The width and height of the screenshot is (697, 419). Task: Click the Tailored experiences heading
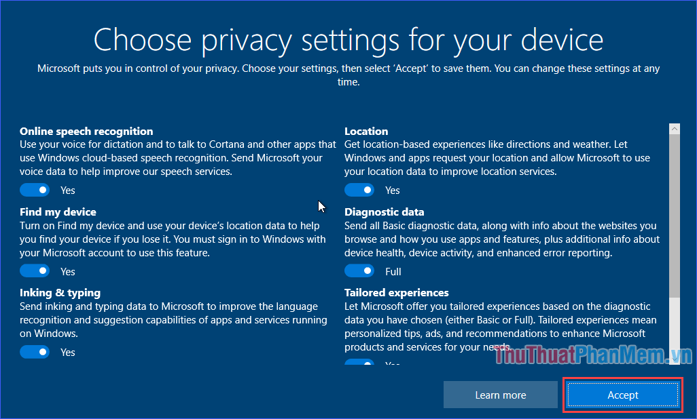click(x=397, y=292)
